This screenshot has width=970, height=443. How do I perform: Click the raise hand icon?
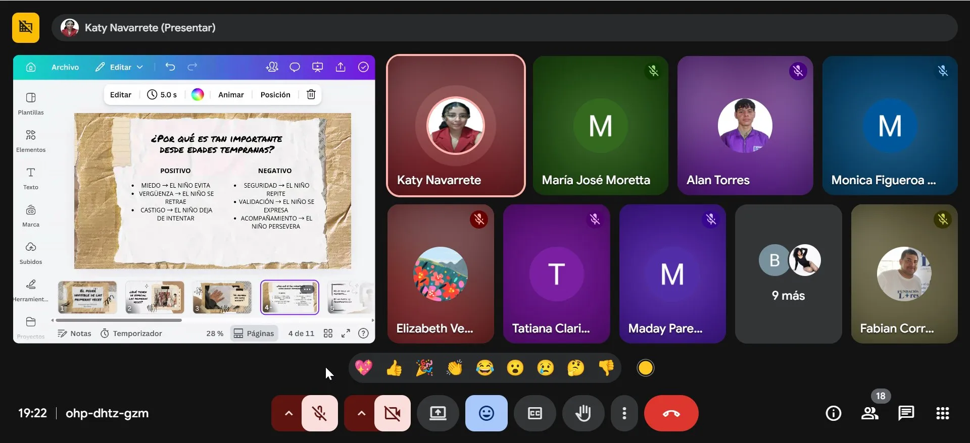pos(583,413)
